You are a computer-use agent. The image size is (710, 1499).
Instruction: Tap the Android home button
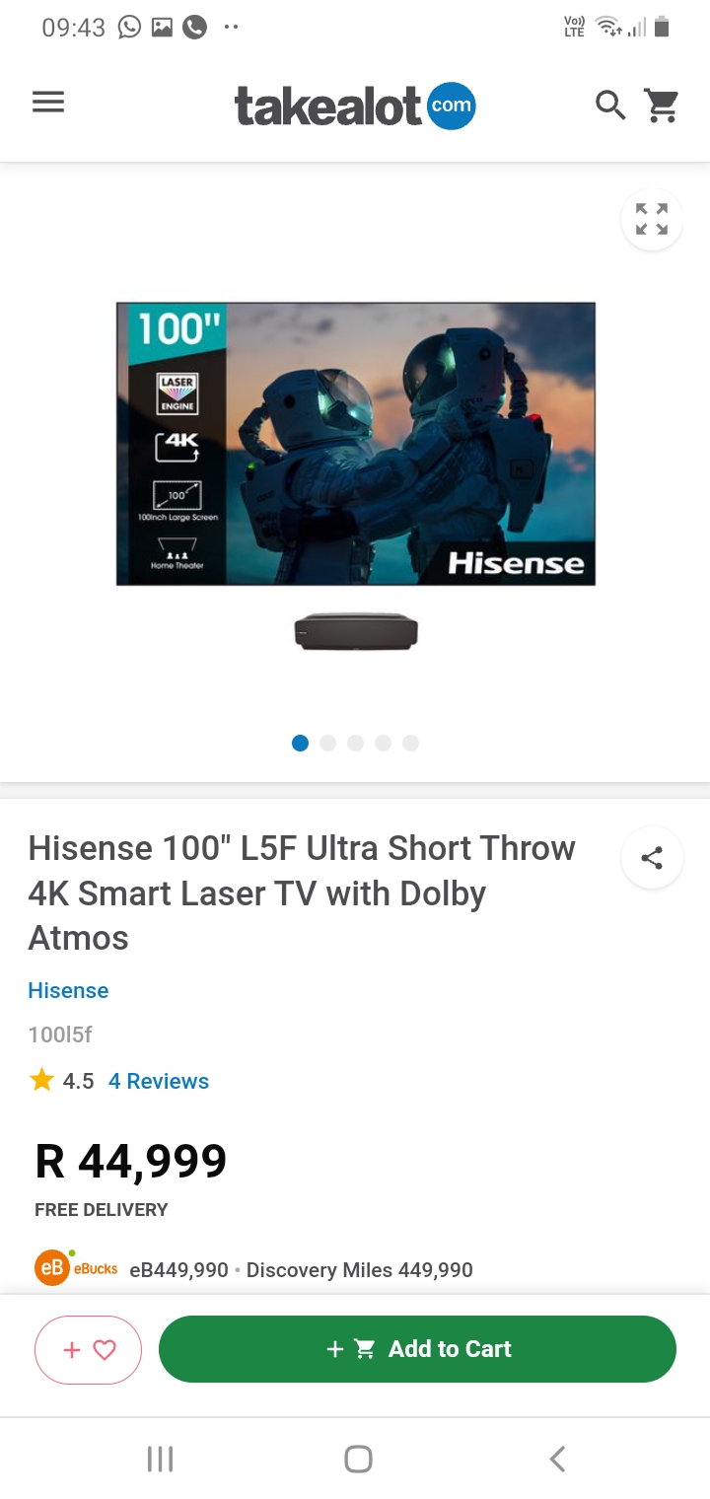(x=358, y=1459)
